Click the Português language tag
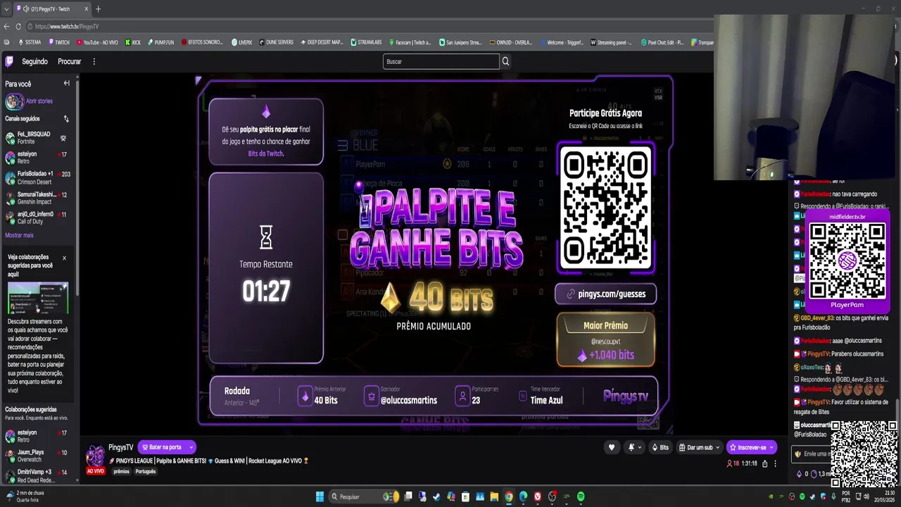 (145, 471)
